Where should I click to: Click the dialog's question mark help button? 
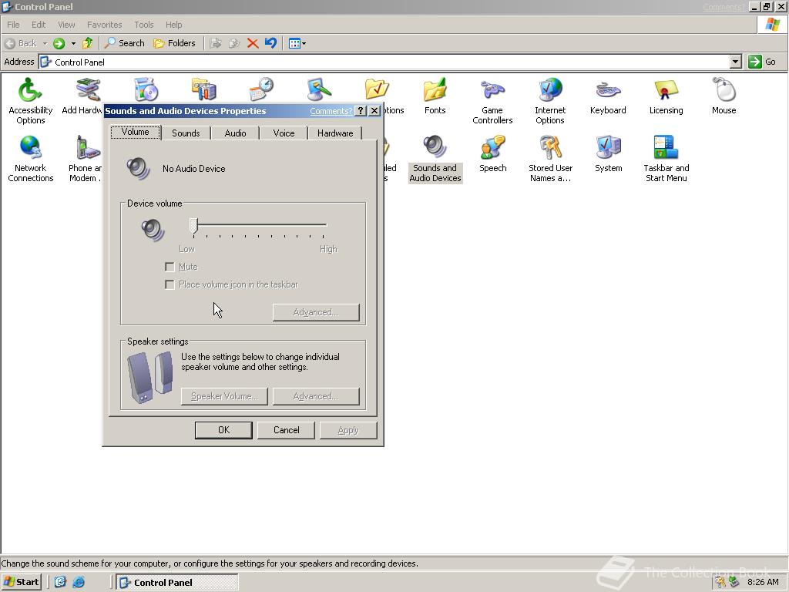pyautogui.click(x=361, y=111)
